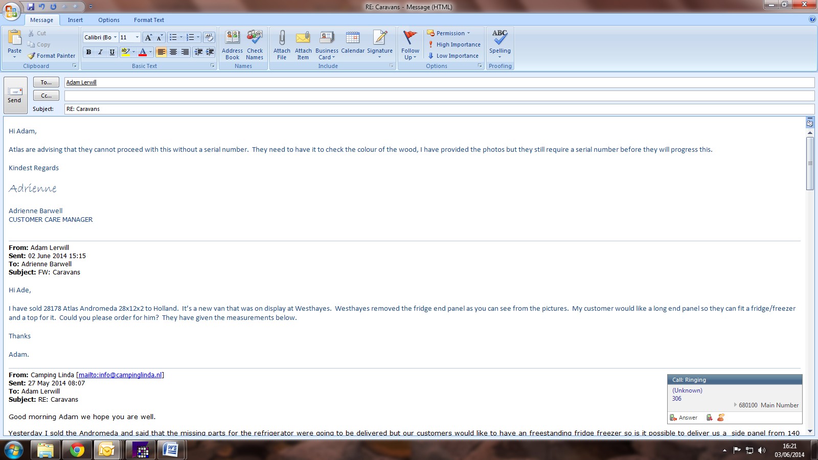Viewport: 818px width, 460px height.
Task: Attach an Outlook item
Action: click(303, 45)
